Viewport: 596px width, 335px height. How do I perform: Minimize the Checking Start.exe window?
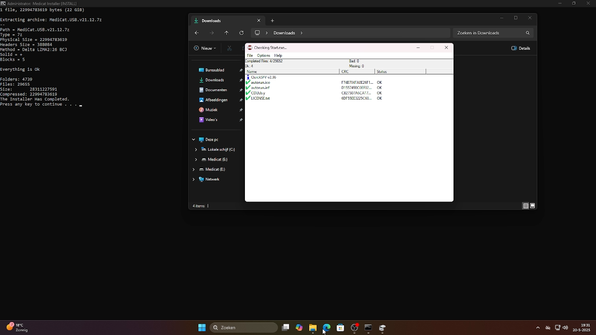(418, 47)
